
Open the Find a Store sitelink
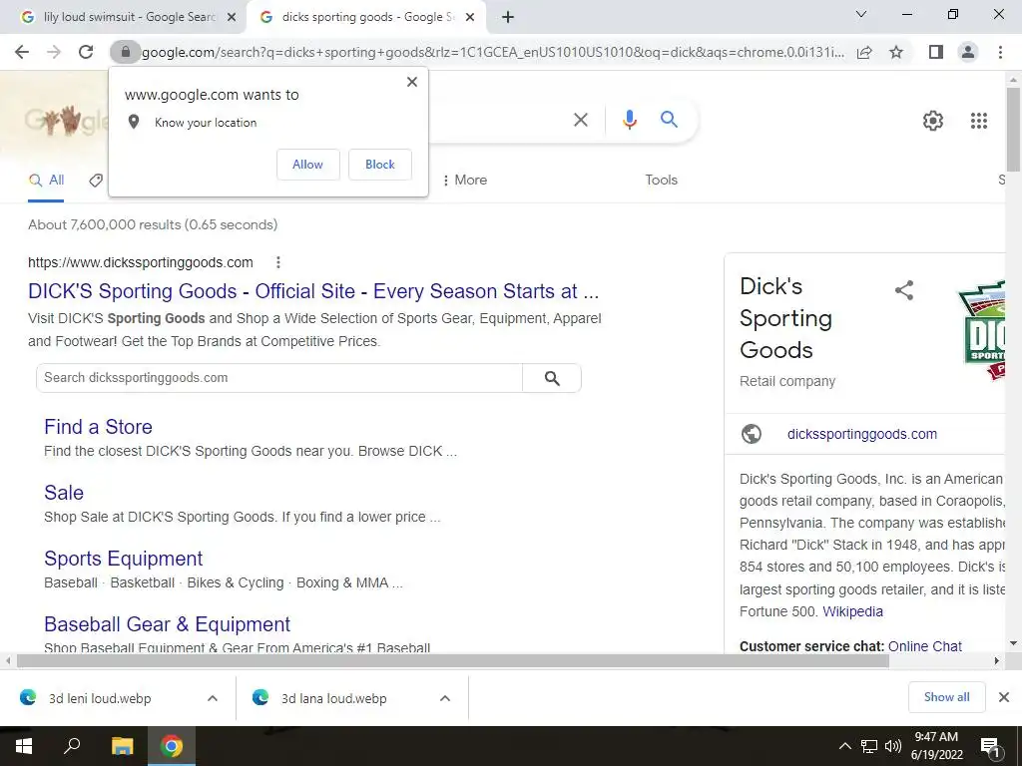tap(98, 427)
